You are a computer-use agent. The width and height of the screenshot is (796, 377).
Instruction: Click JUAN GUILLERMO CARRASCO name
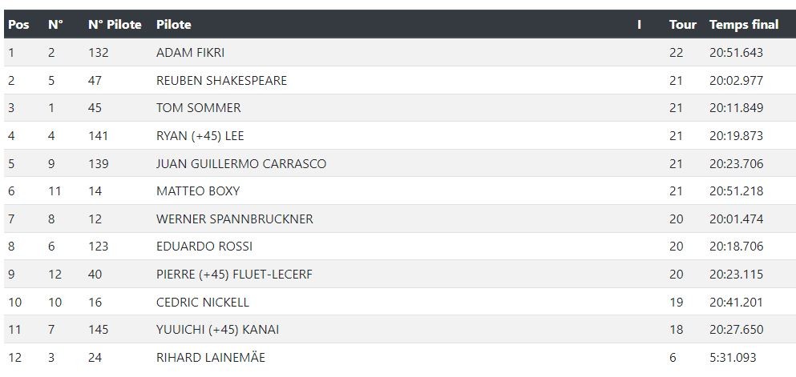coord(241,163)
